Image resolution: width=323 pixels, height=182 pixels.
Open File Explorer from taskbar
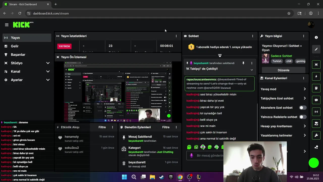point(152,177)
